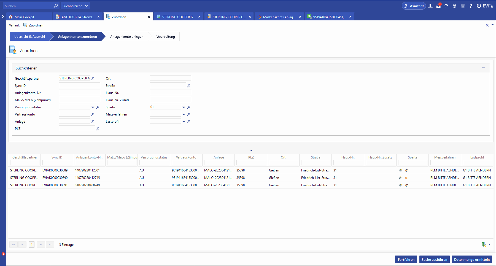Viewport: 496px width, 266px height.
Task: Open the Lastprofil dropdown arrow
Action: point(184,122)
